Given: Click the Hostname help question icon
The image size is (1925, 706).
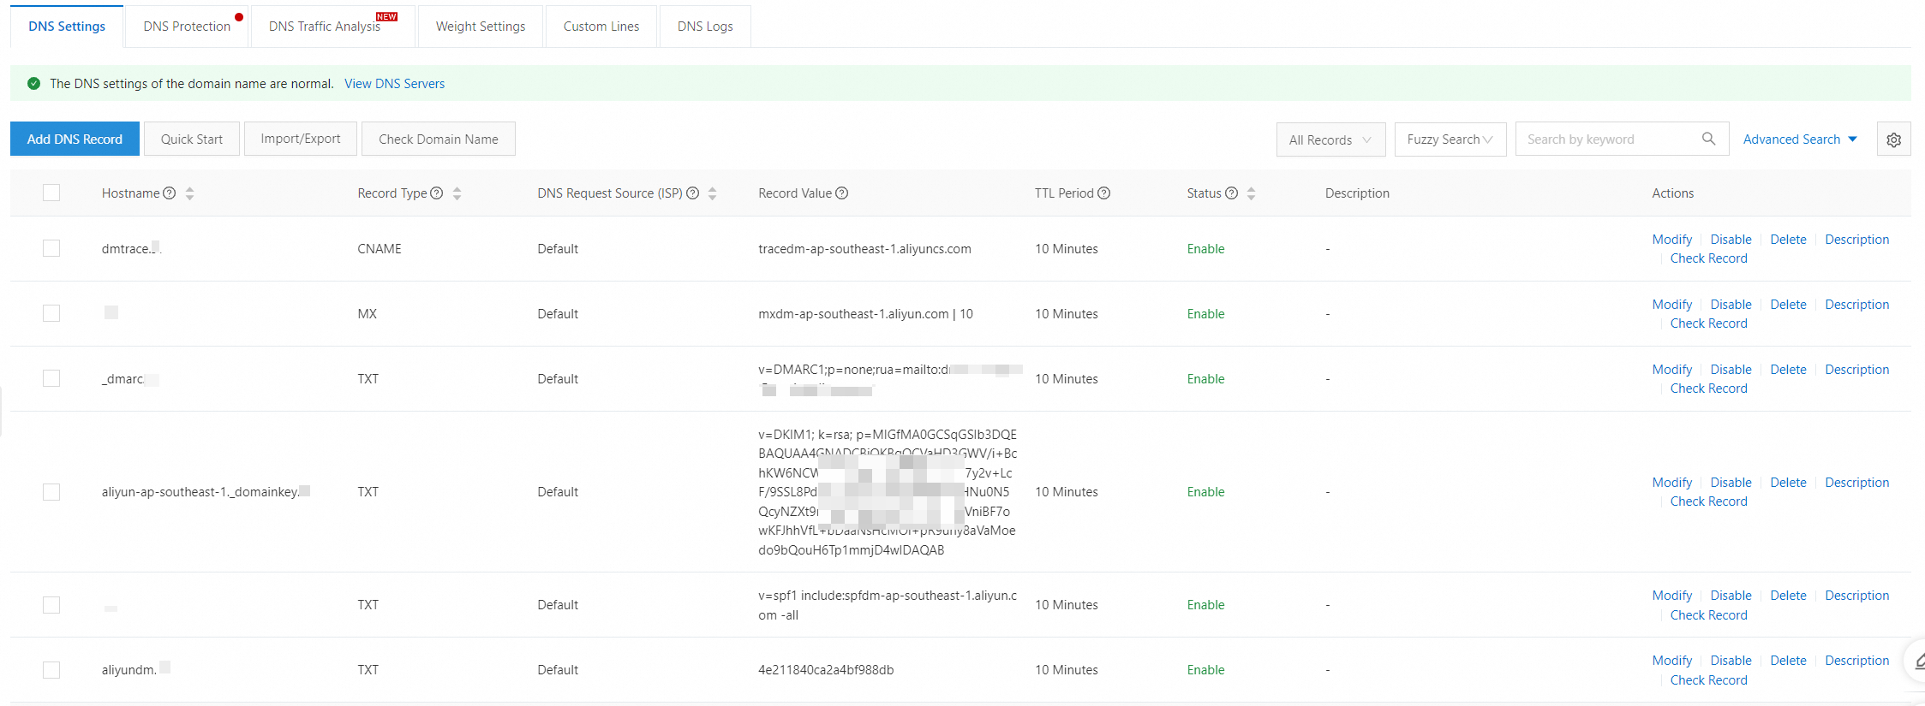Looking at the screenshot, I should click(170, 193).
